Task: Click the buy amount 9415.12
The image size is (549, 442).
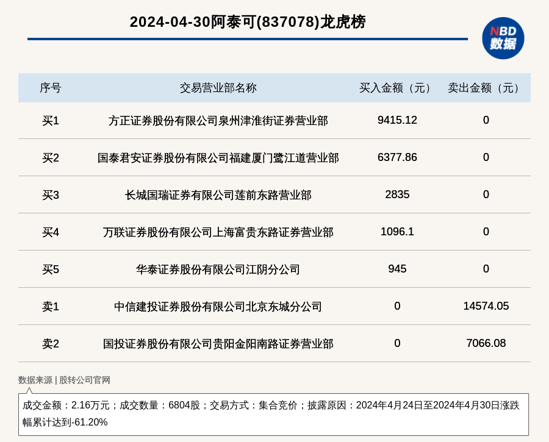Action: pyautogui.click(x=397, y=120)
